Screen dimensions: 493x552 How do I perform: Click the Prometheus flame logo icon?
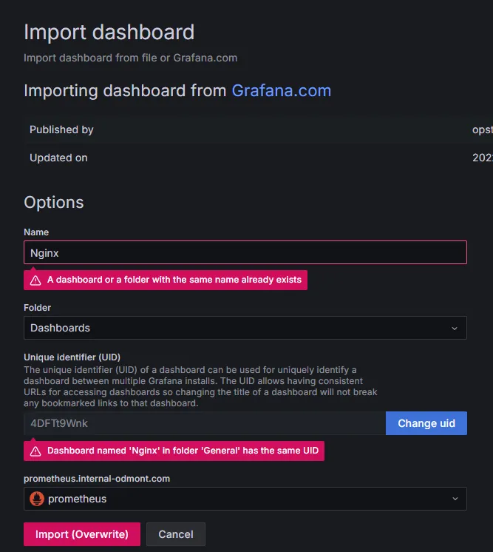pos(37,499)
